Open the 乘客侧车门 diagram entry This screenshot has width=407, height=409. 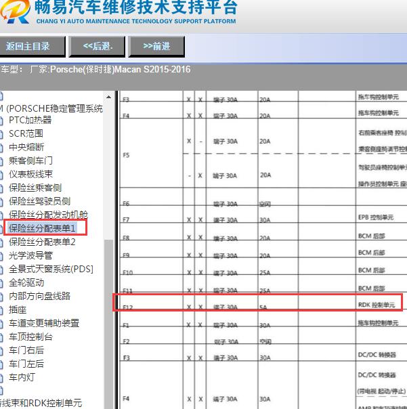[30, 160]
